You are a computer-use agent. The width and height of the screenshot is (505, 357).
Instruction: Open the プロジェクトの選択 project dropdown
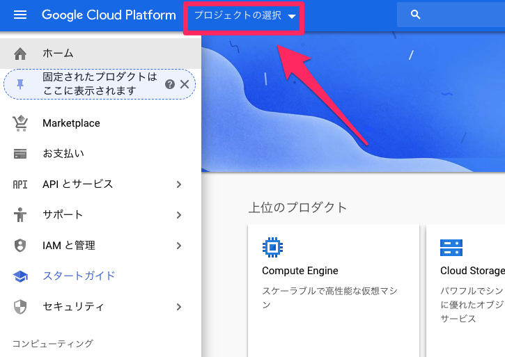(x=244, y=16)
